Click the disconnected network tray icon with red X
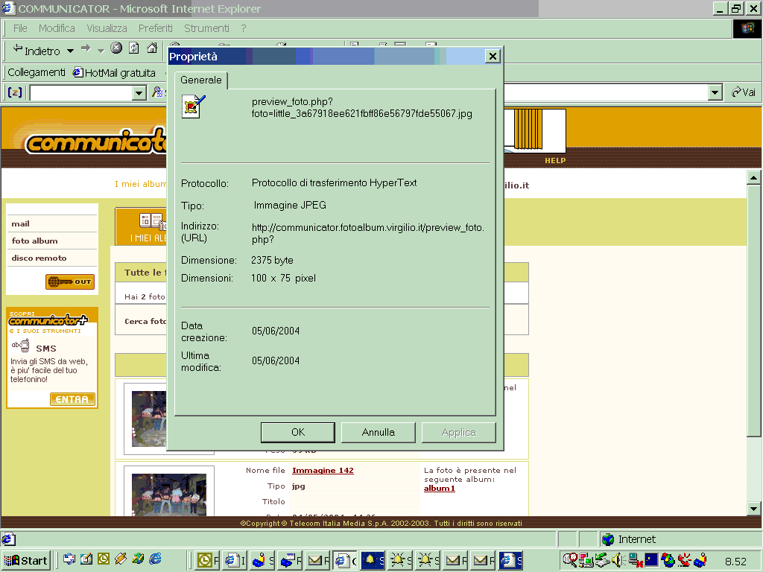Image resolution: width=763 pixels, height=572 pixels. pyautogui.click(x=635, y=560)
